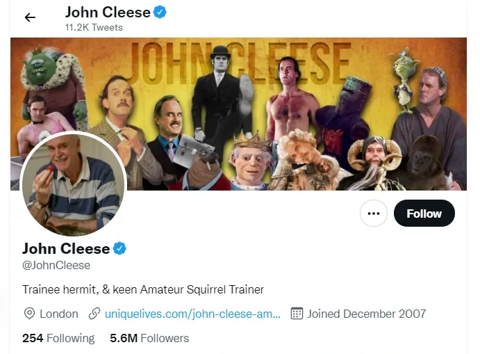Open the uniquelives.com website link
Image resolution: width=480 pixels, height=354 pixels.
(x=192, y=314)
